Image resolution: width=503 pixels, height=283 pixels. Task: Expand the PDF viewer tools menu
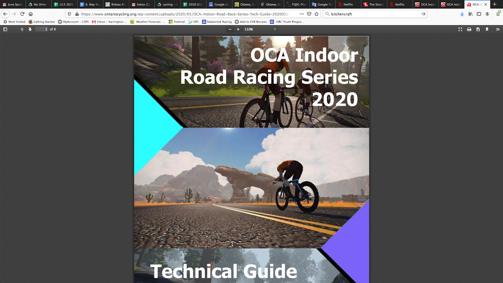(498, 29)
